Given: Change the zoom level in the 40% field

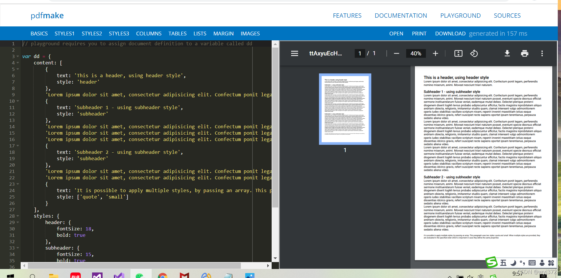Looking at the screenshot, I should [x=416, y=53].
